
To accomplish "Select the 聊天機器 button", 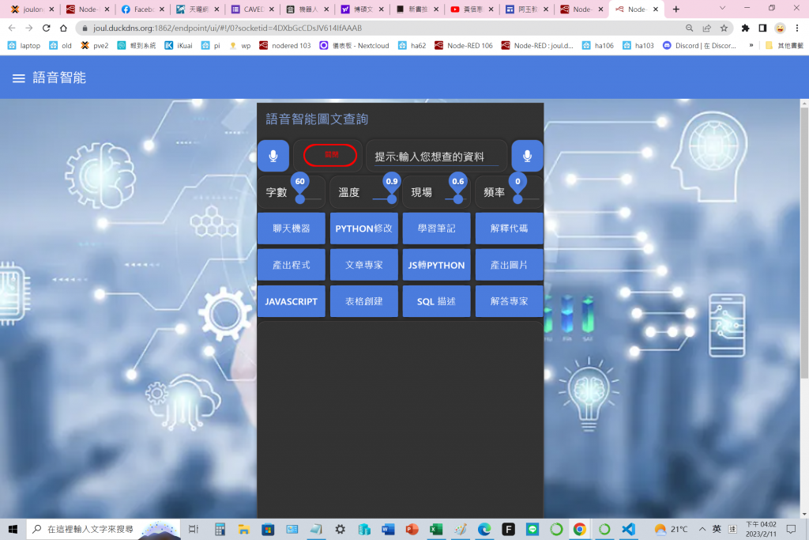I will [291, 228].
